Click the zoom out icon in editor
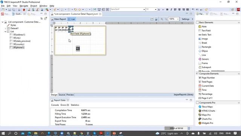 166,19
